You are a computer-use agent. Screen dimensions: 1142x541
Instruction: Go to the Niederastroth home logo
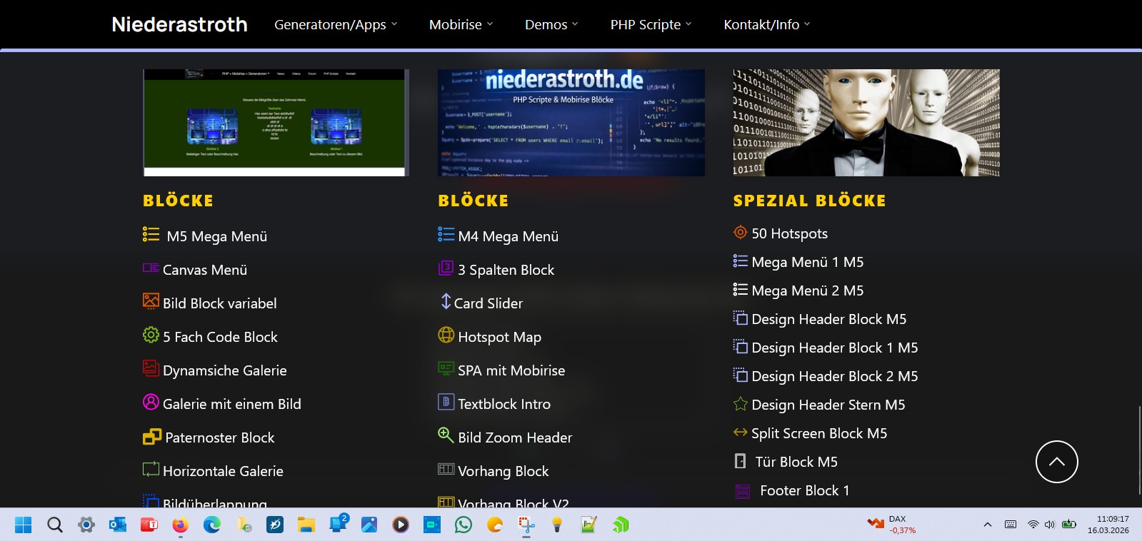pos(179,24)
